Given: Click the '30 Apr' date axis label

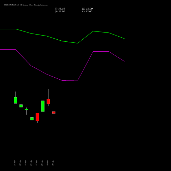Looking at the screenshot, I should click(53, 163).
